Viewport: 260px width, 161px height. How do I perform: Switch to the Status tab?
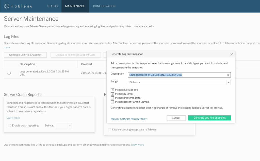[52, 6]
